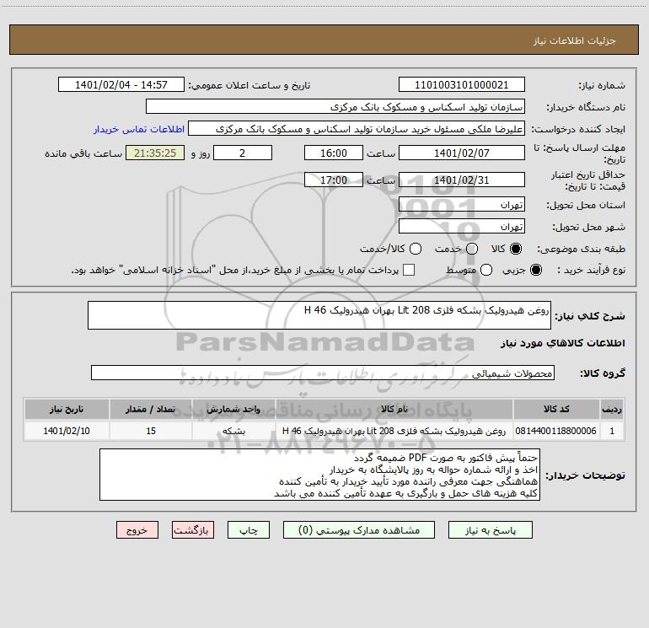Click the remaining days field showing 2
Screen dimensions: 649x628
point(243,153)
